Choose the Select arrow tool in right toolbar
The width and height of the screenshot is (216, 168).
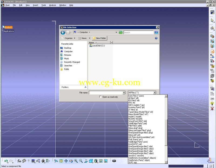(212, 21)
